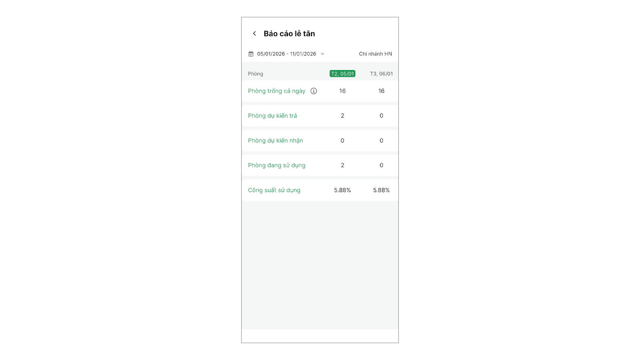Click T2 value 16 for Phòng trống
Viewport: 640px width, 360px height.
342,91
